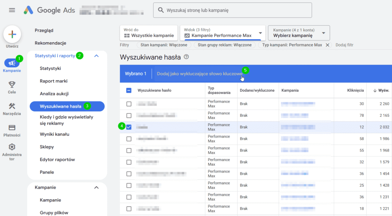Open Wyniki kanału
392x216 pixels.
tap(54, 134)
